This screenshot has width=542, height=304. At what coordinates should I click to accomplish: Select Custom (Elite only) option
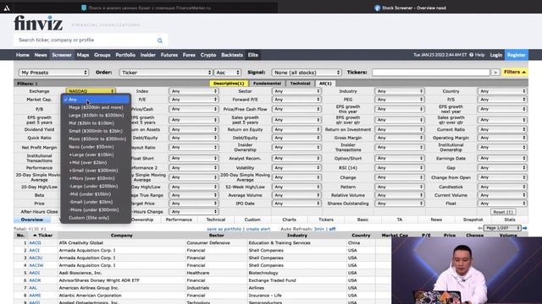pos(96,218)
